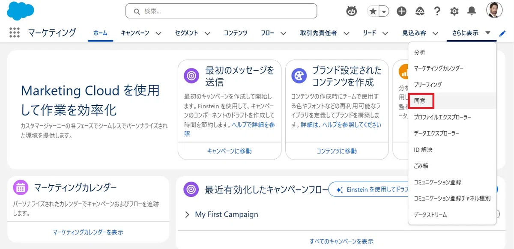Click the My First Campaign name

click(x=227, y=214)
